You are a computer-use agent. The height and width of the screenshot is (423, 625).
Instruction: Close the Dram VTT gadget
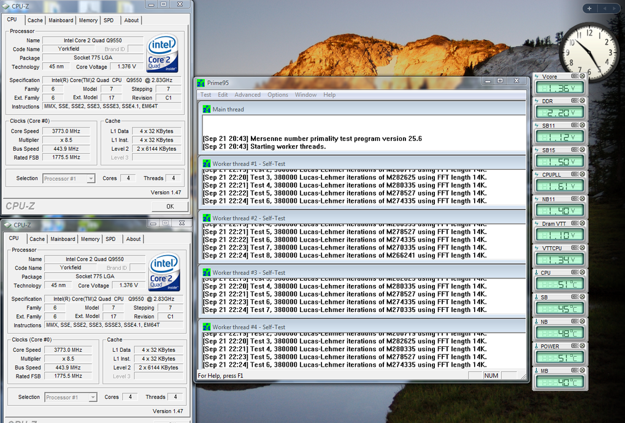(582, 223)
